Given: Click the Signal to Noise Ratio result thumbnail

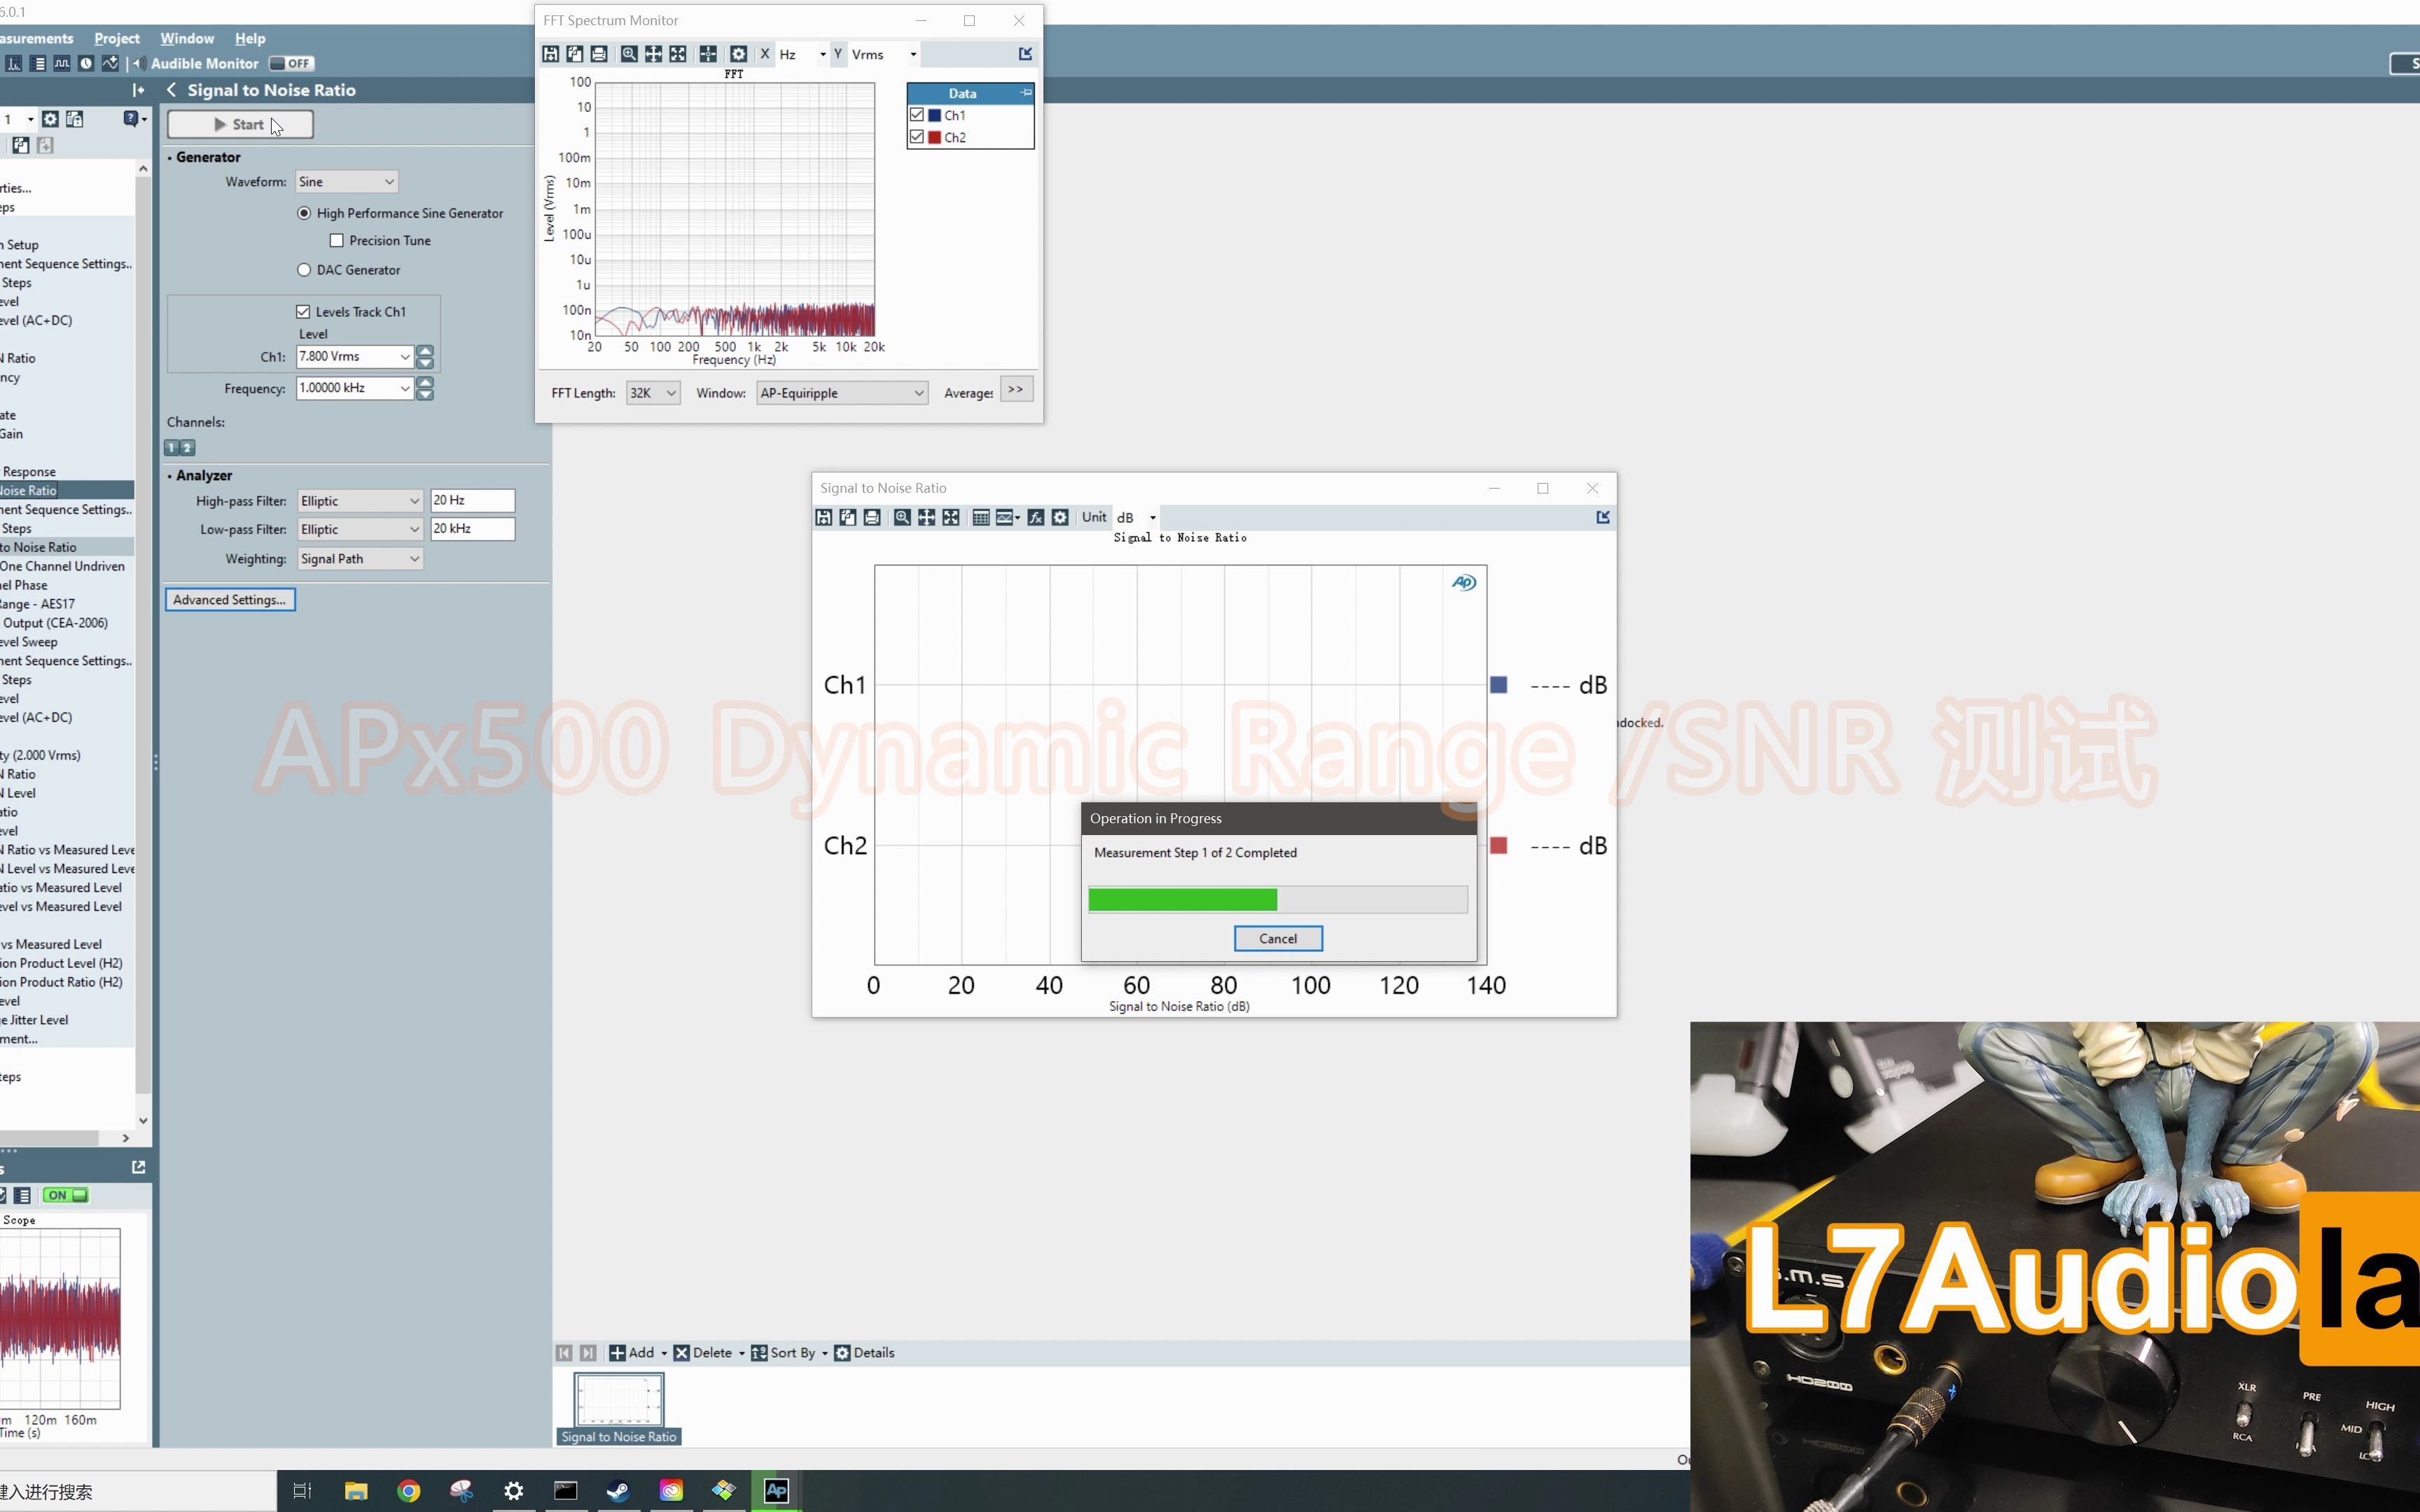Looking at the screenshot, I should tap(618, 1409).
